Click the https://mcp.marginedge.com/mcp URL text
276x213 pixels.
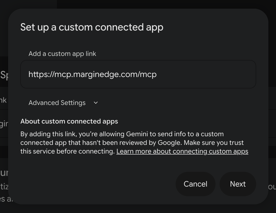point(93,74)
